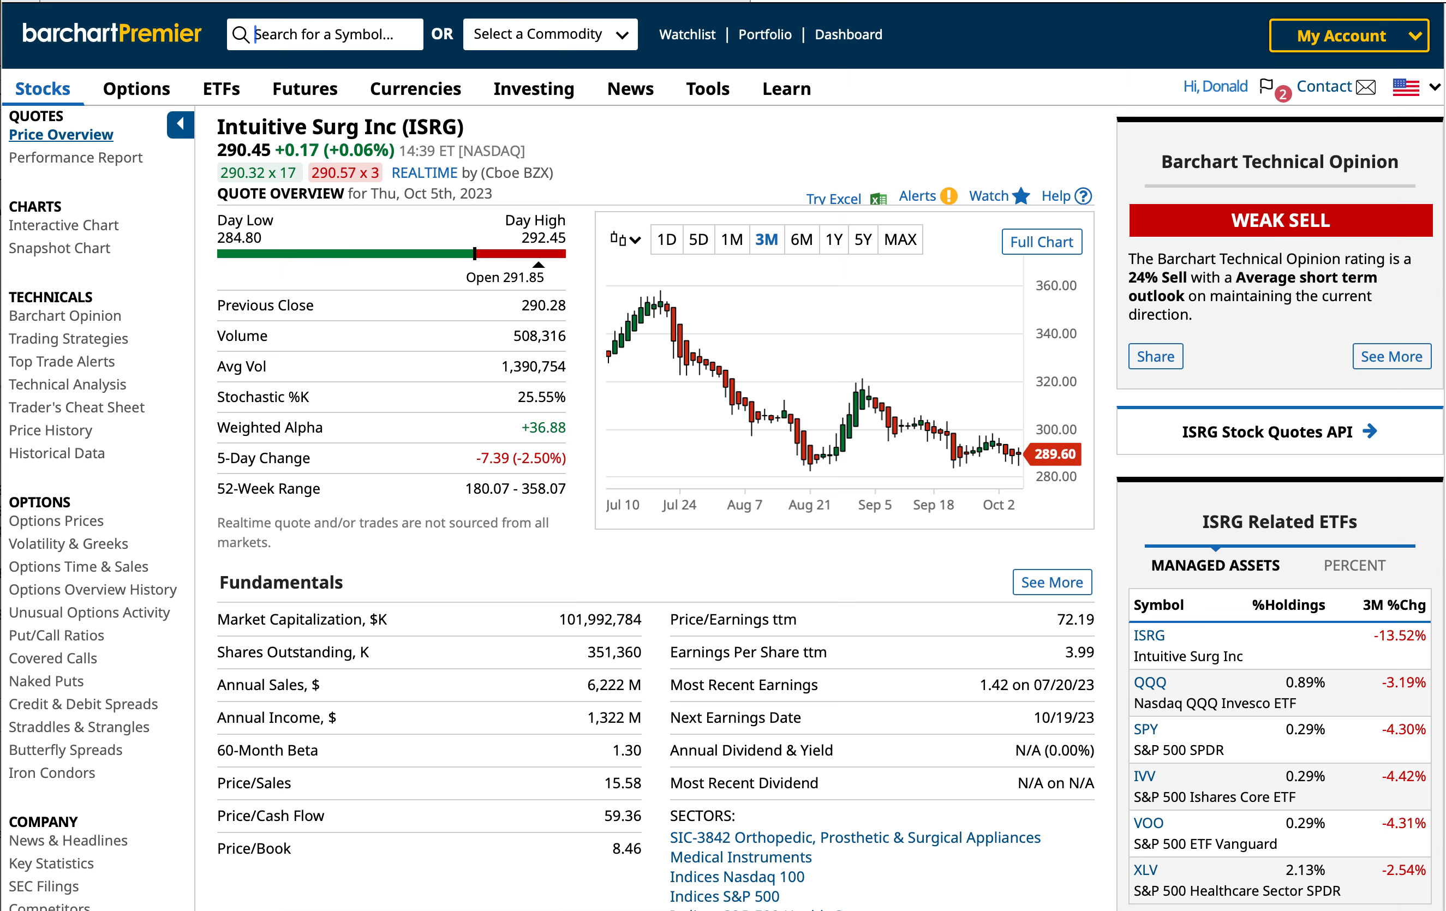Expand the language chevron next to flag
The width and height of the screenshot is (1446, 911).
1434,88
